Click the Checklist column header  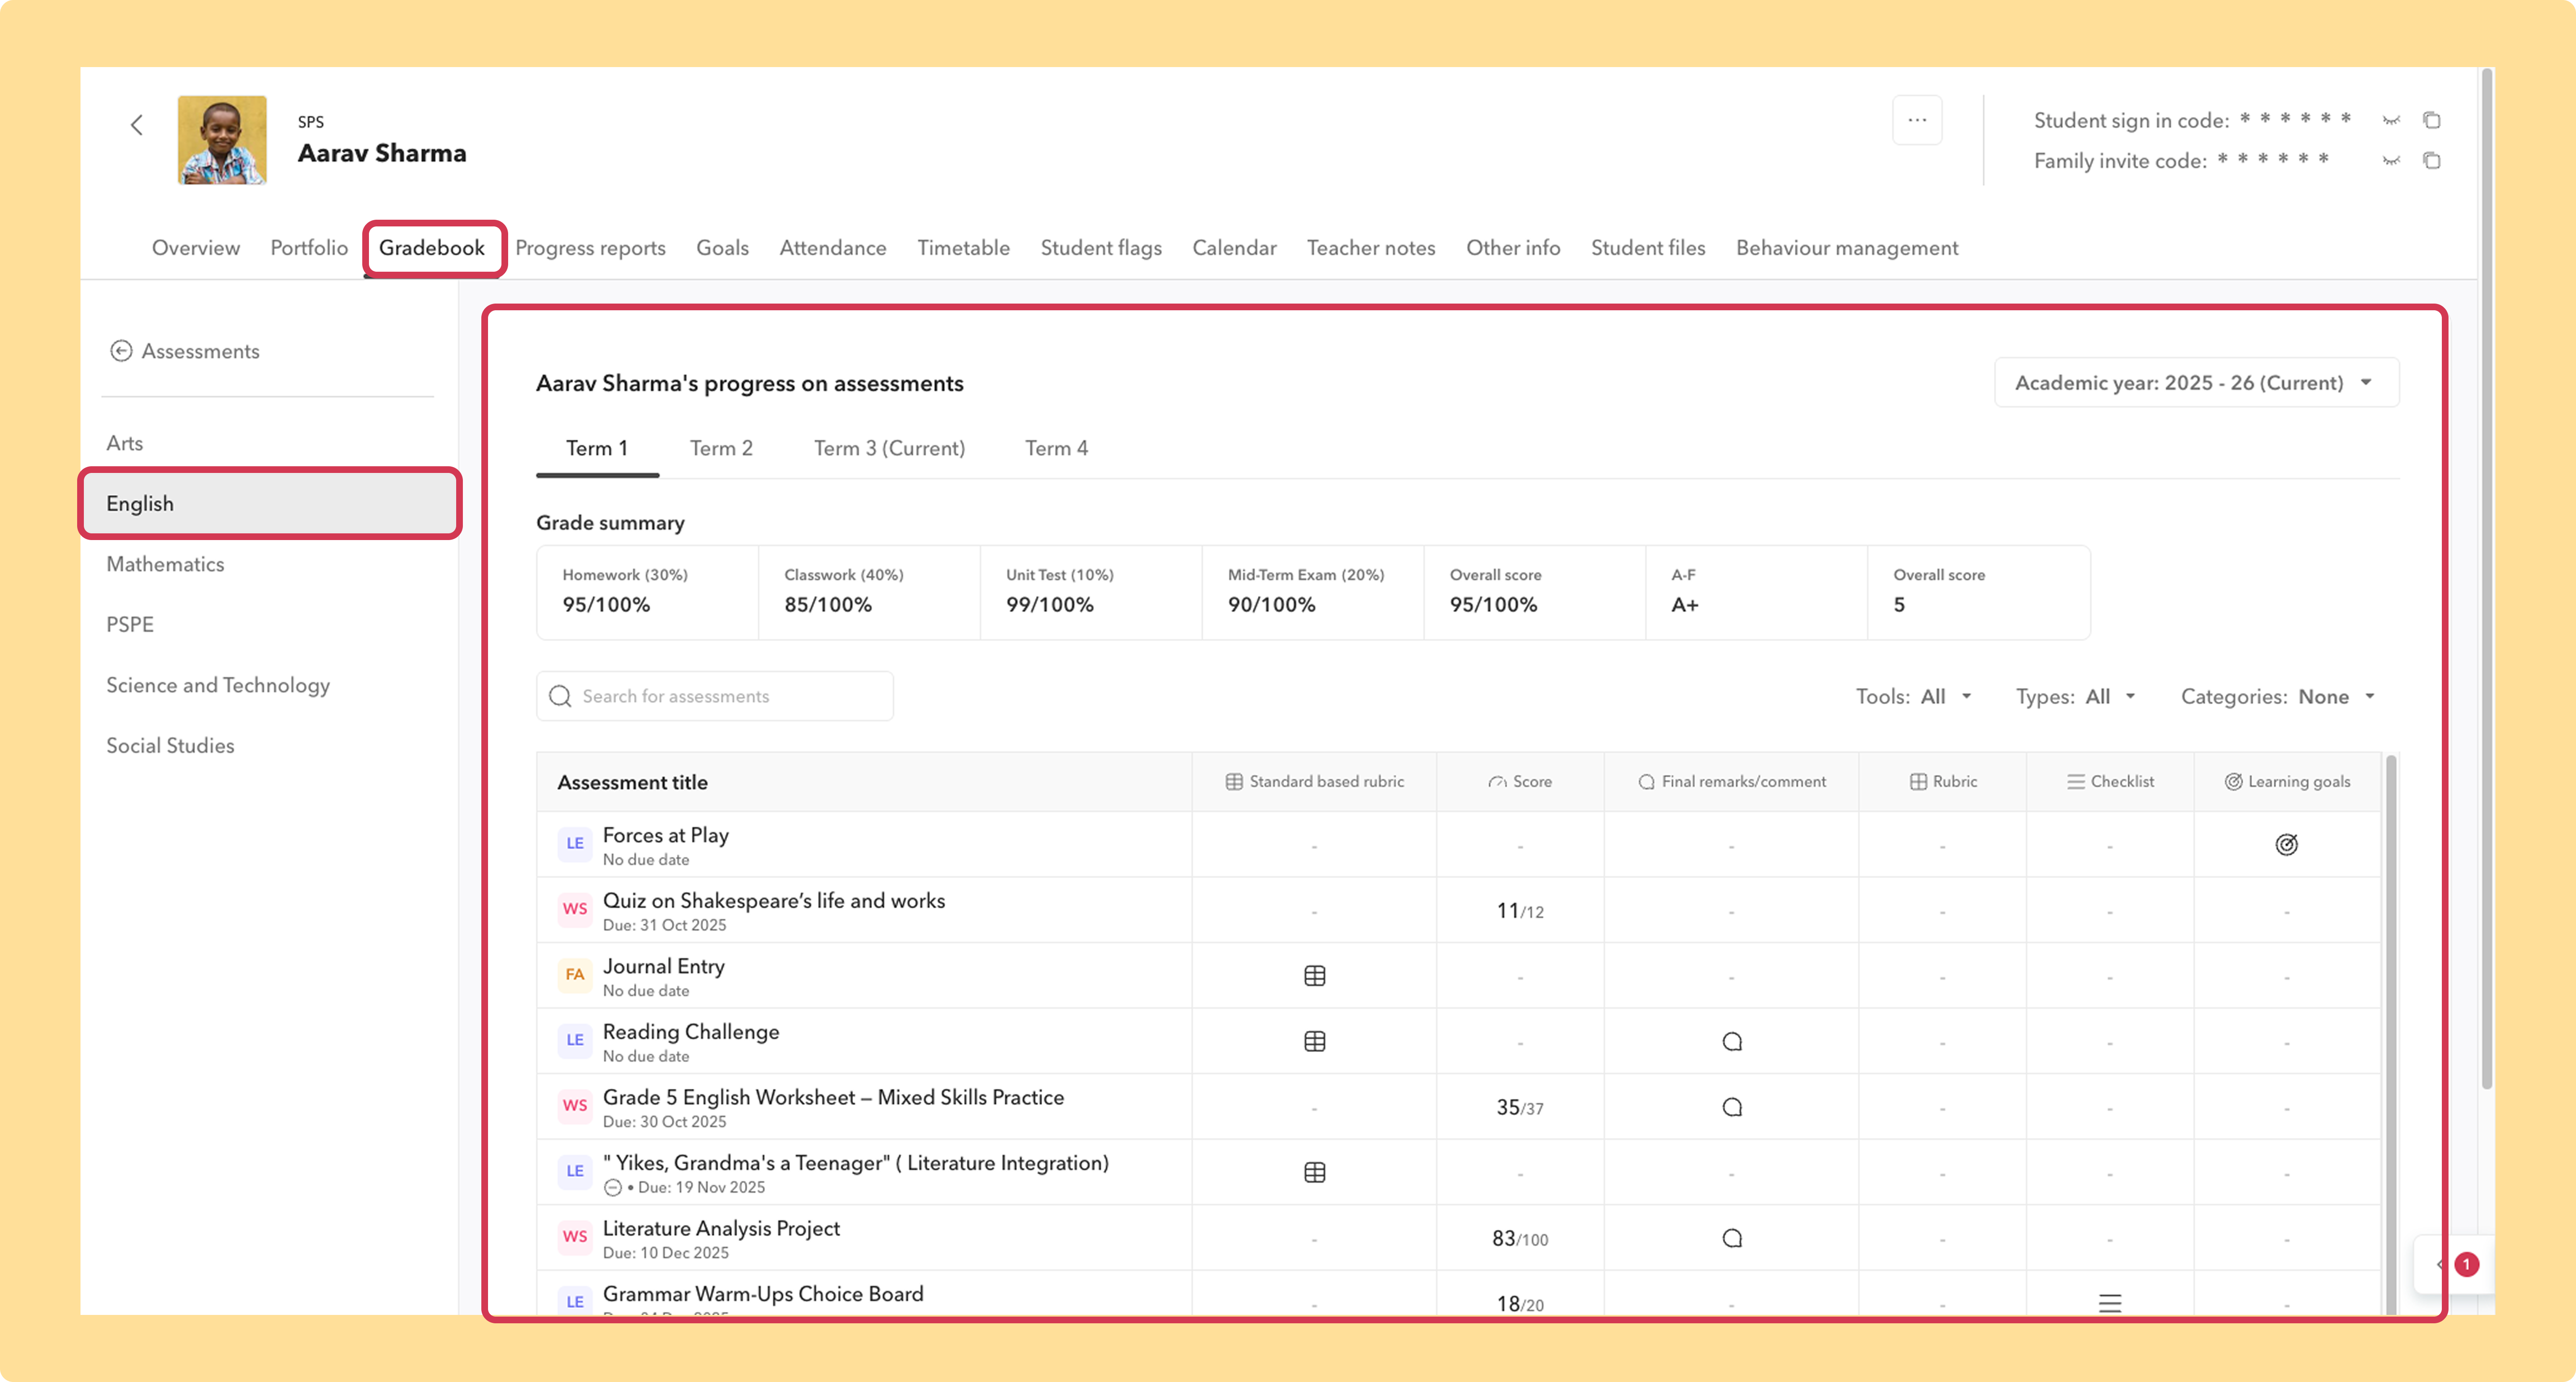(x=2110, y=782)
